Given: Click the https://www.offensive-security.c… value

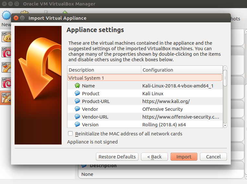Looking at the screenshot, I should pos(181,117).
